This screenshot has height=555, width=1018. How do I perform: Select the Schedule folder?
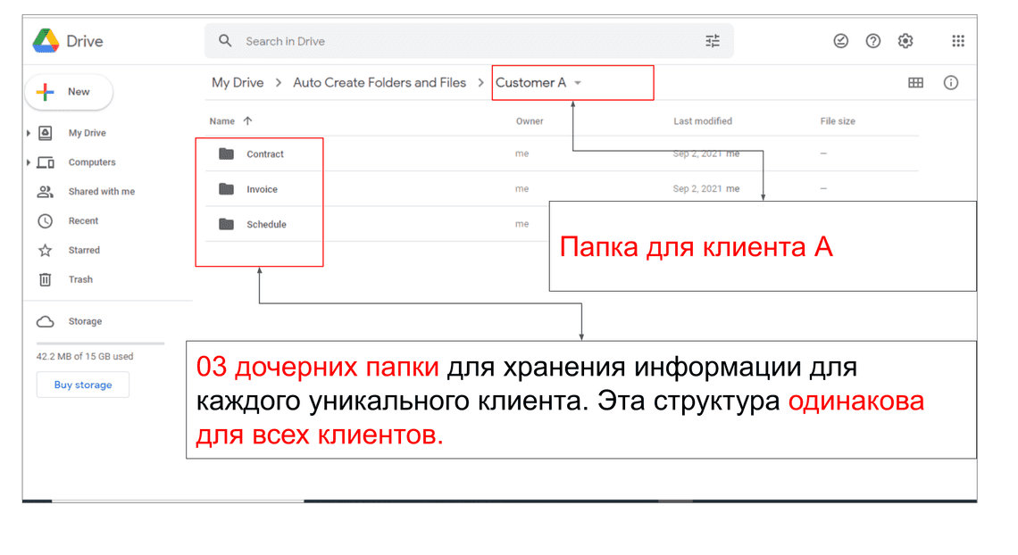(x=266, y=225)
